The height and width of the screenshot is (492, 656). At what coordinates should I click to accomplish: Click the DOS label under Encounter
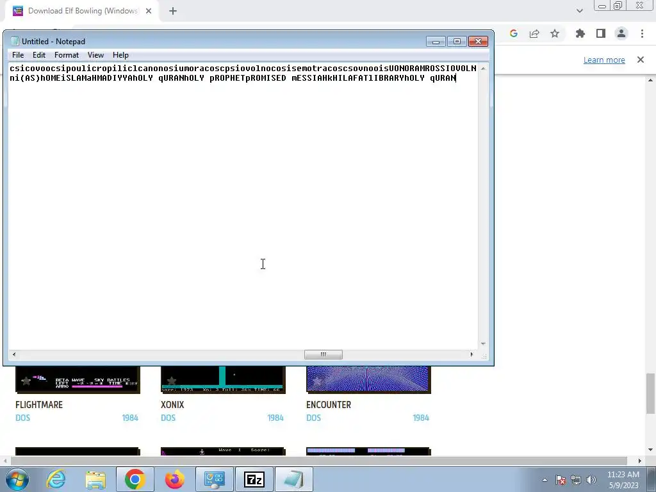coord(313,418)
